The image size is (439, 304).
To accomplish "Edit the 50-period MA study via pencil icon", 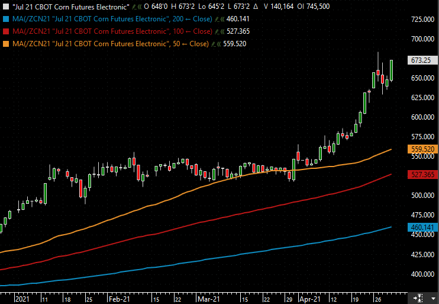I will (x=214, y=44).
